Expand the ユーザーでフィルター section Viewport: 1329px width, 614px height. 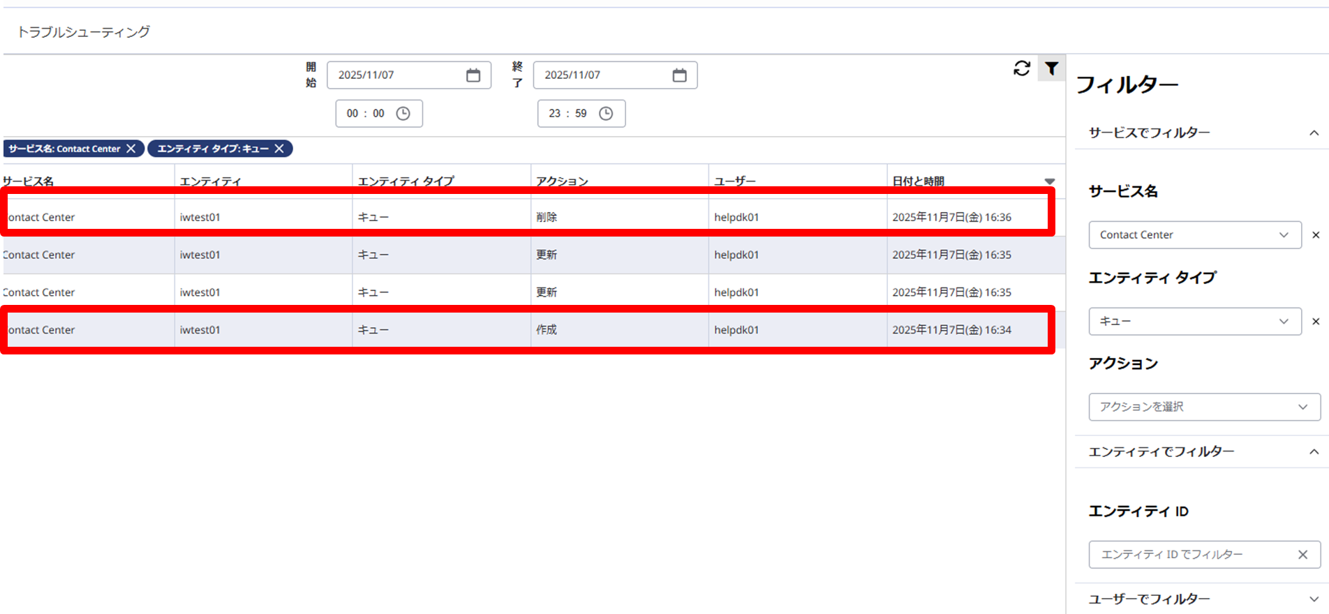tap(1314, 599)
